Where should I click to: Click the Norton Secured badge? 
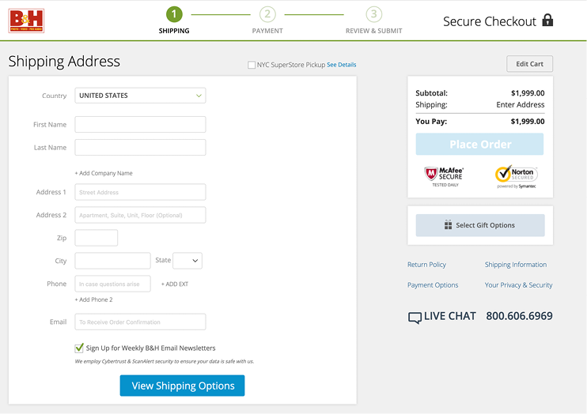click(x=516, y=175)
